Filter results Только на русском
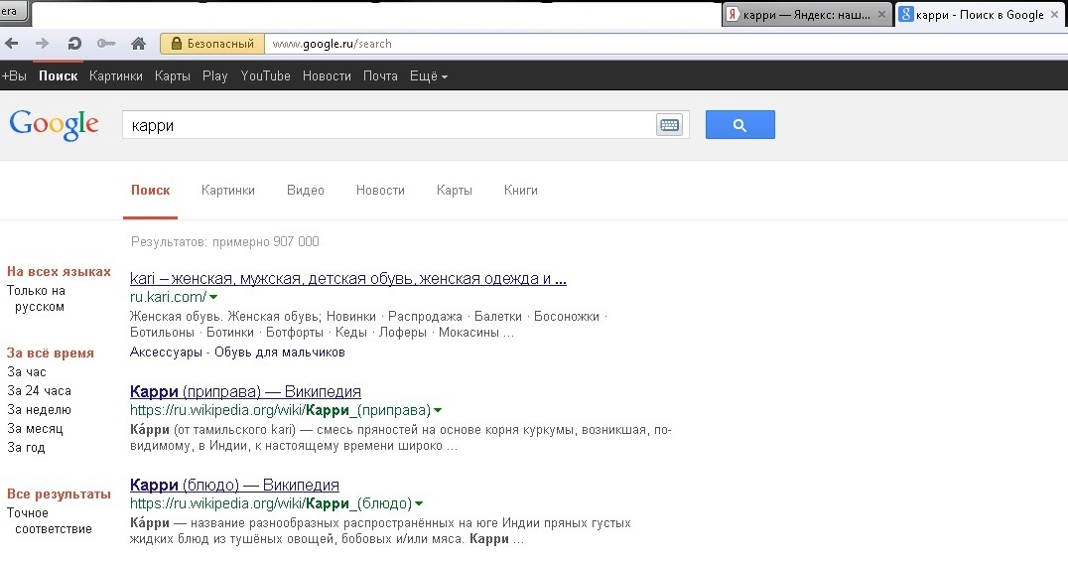The height and width of the screenshot is (565, 1068). point(36,299)
